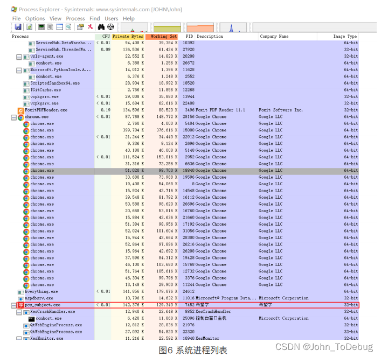Screen dimensions: 381x357
Task: Open the File menu
Action: (16, 18)
